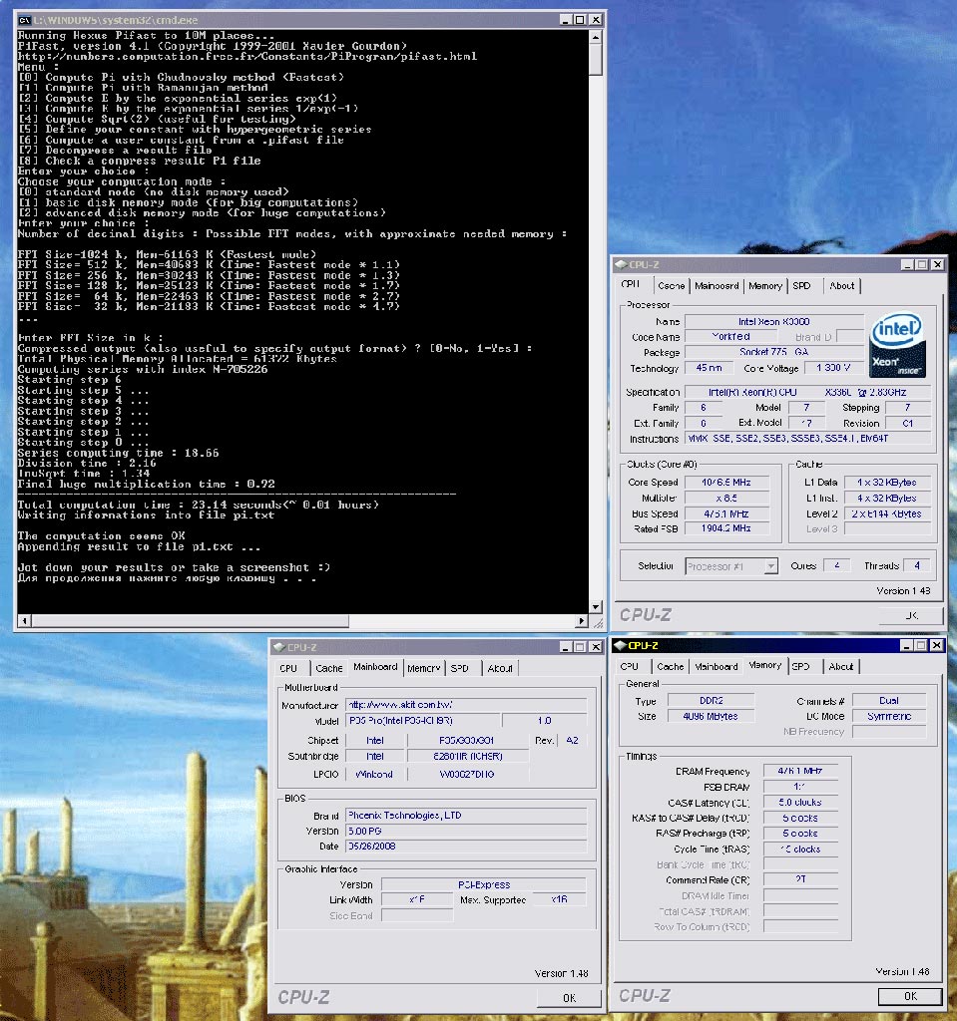Click the cmd window resize grip

tap(597, 622)
